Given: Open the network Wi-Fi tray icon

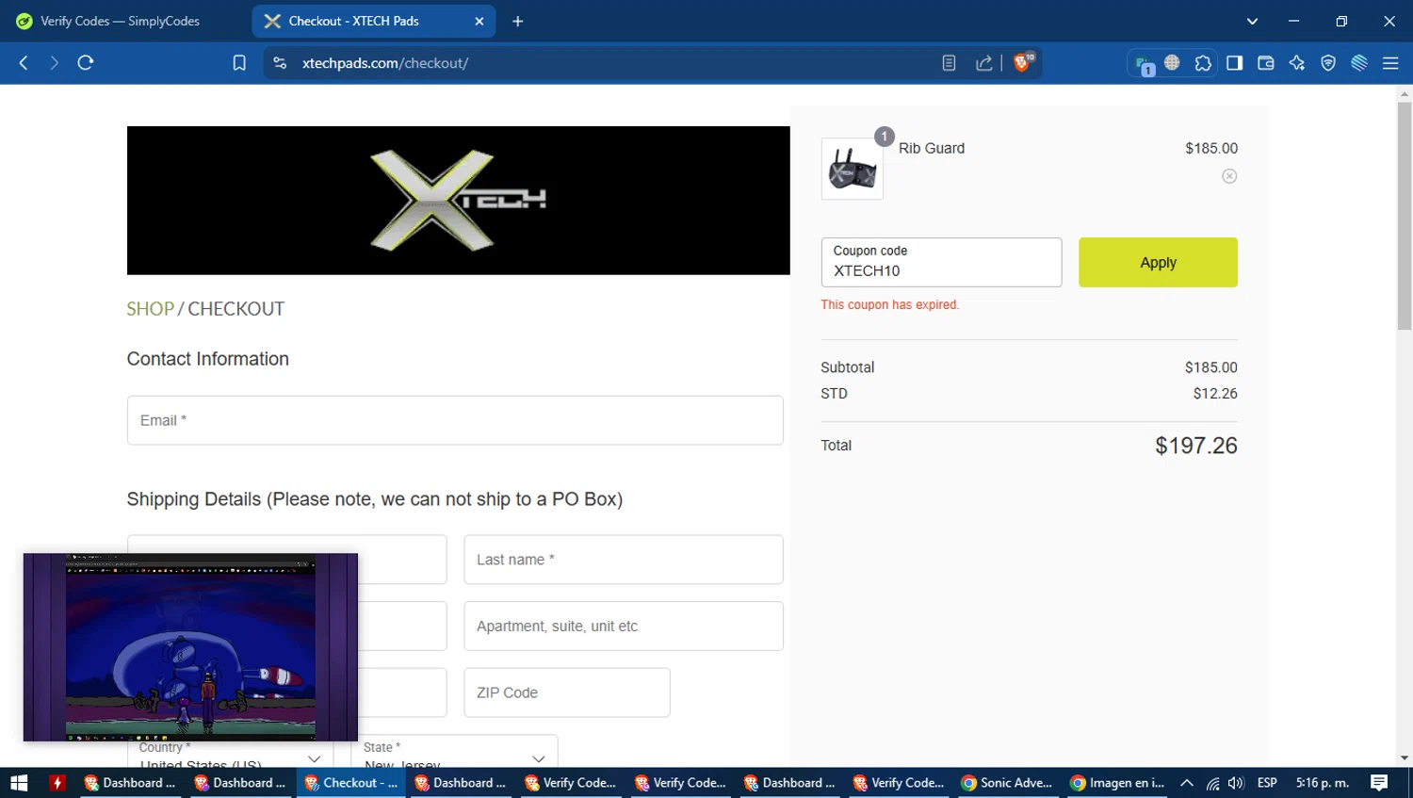Looking at the screenshot, I should (x=1212, y=783).
